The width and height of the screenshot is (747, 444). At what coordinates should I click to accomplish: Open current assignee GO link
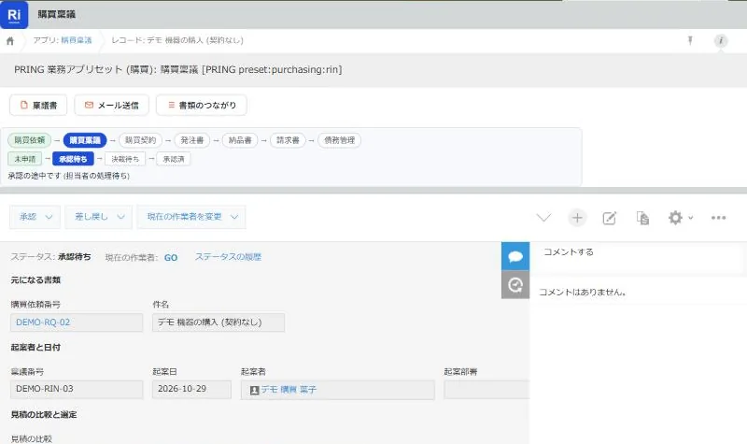(171, 258)
